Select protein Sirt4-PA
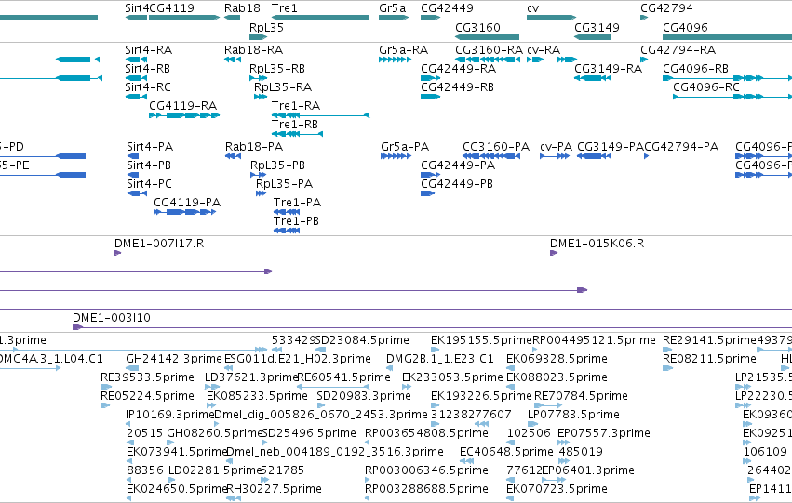 (x=133, y=156)
